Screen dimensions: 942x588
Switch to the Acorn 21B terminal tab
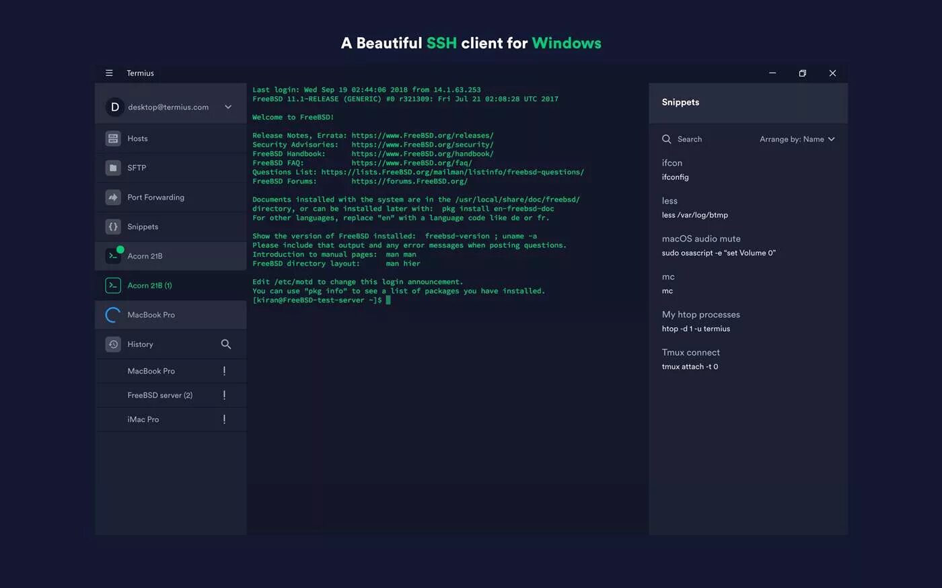coord(171,256)
